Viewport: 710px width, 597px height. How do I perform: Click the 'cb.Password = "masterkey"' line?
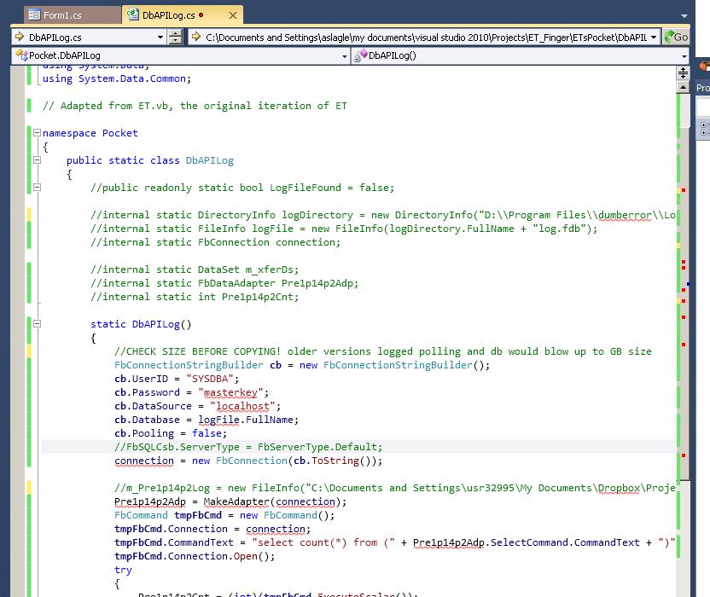pos(191,392)
